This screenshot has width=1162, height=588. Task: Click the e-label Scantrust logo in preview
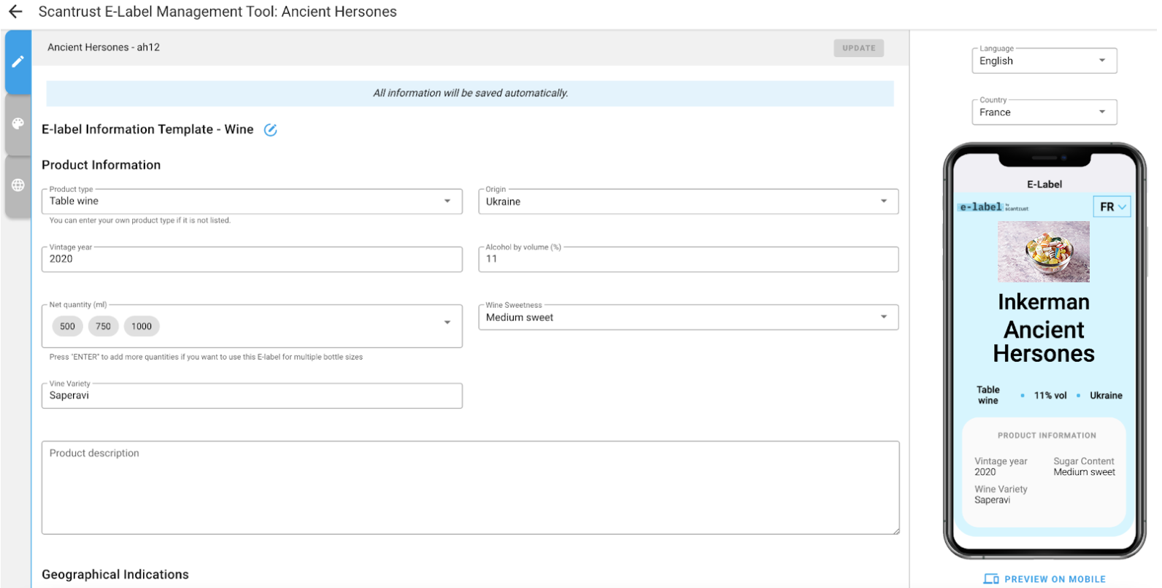tap(993, 207)
